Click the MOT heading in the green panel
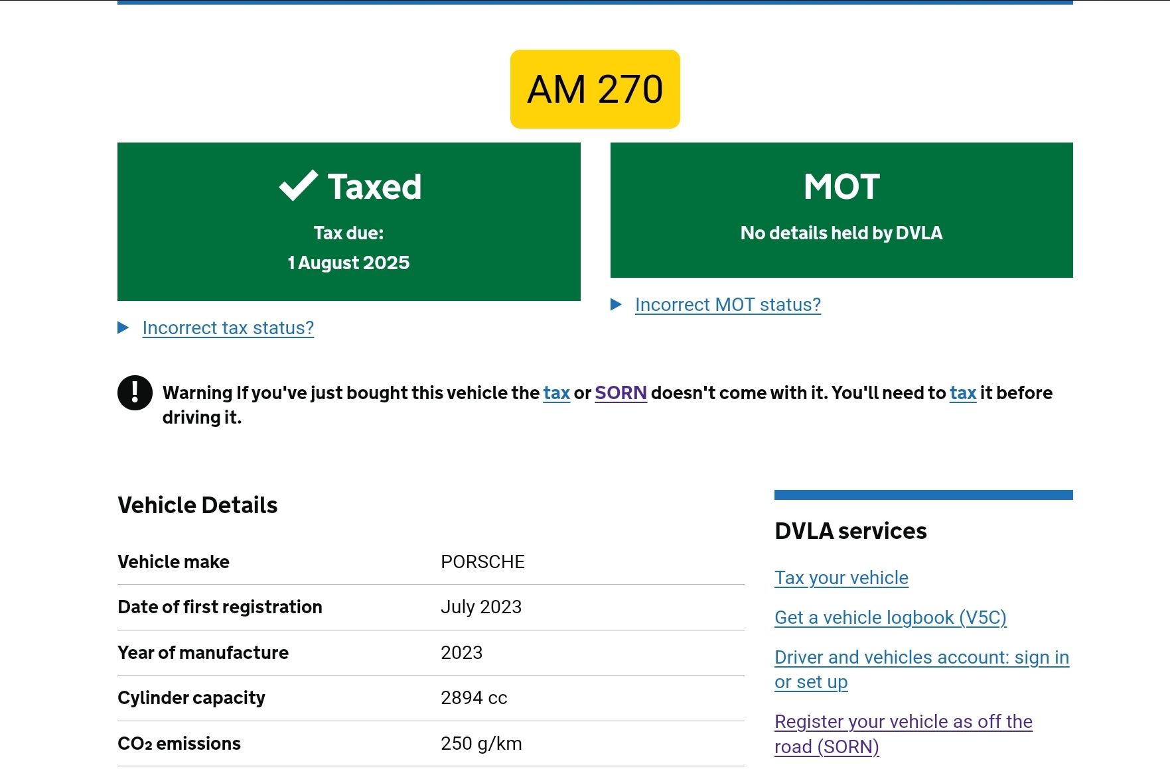 coord(841,187)
